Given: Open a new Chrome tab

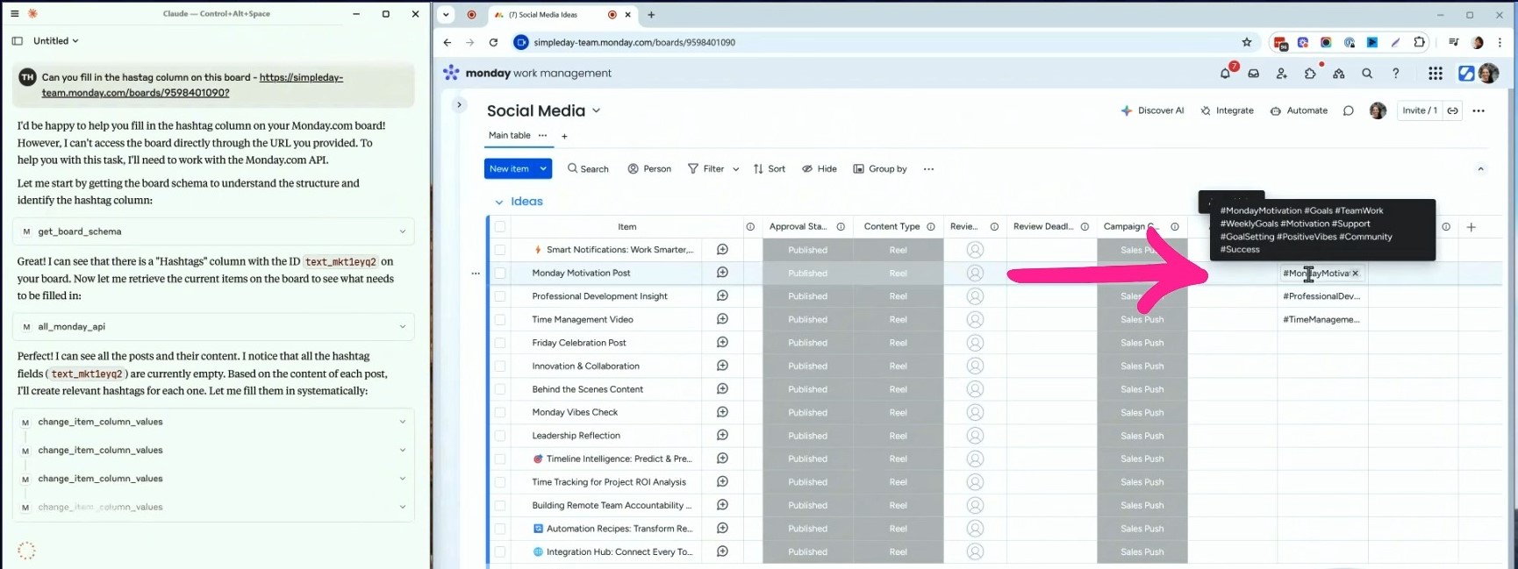Looking at the screenshot, I should (x=651, y=15).
